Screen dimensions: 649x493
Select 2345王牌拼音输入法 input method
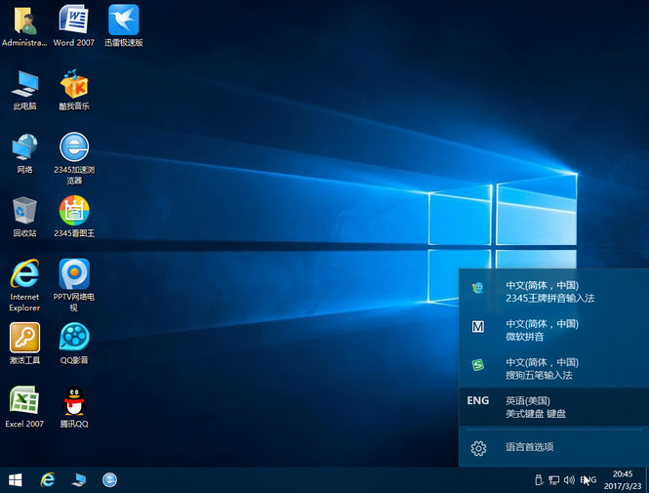pyautogui.click(x=553, y=292)
